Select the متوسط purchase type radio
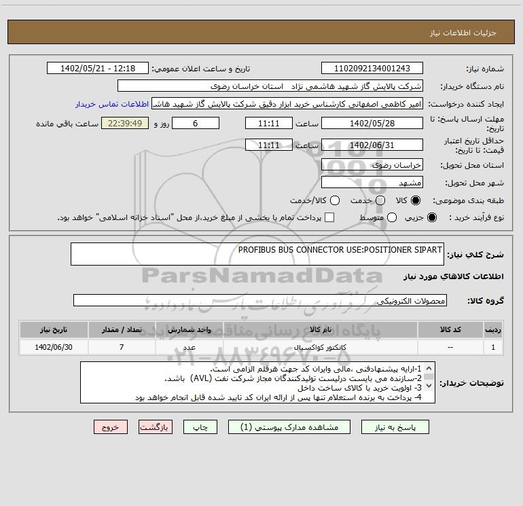This screenshot has width=523, height=506. pyautogui.click(x=392, y=217)
